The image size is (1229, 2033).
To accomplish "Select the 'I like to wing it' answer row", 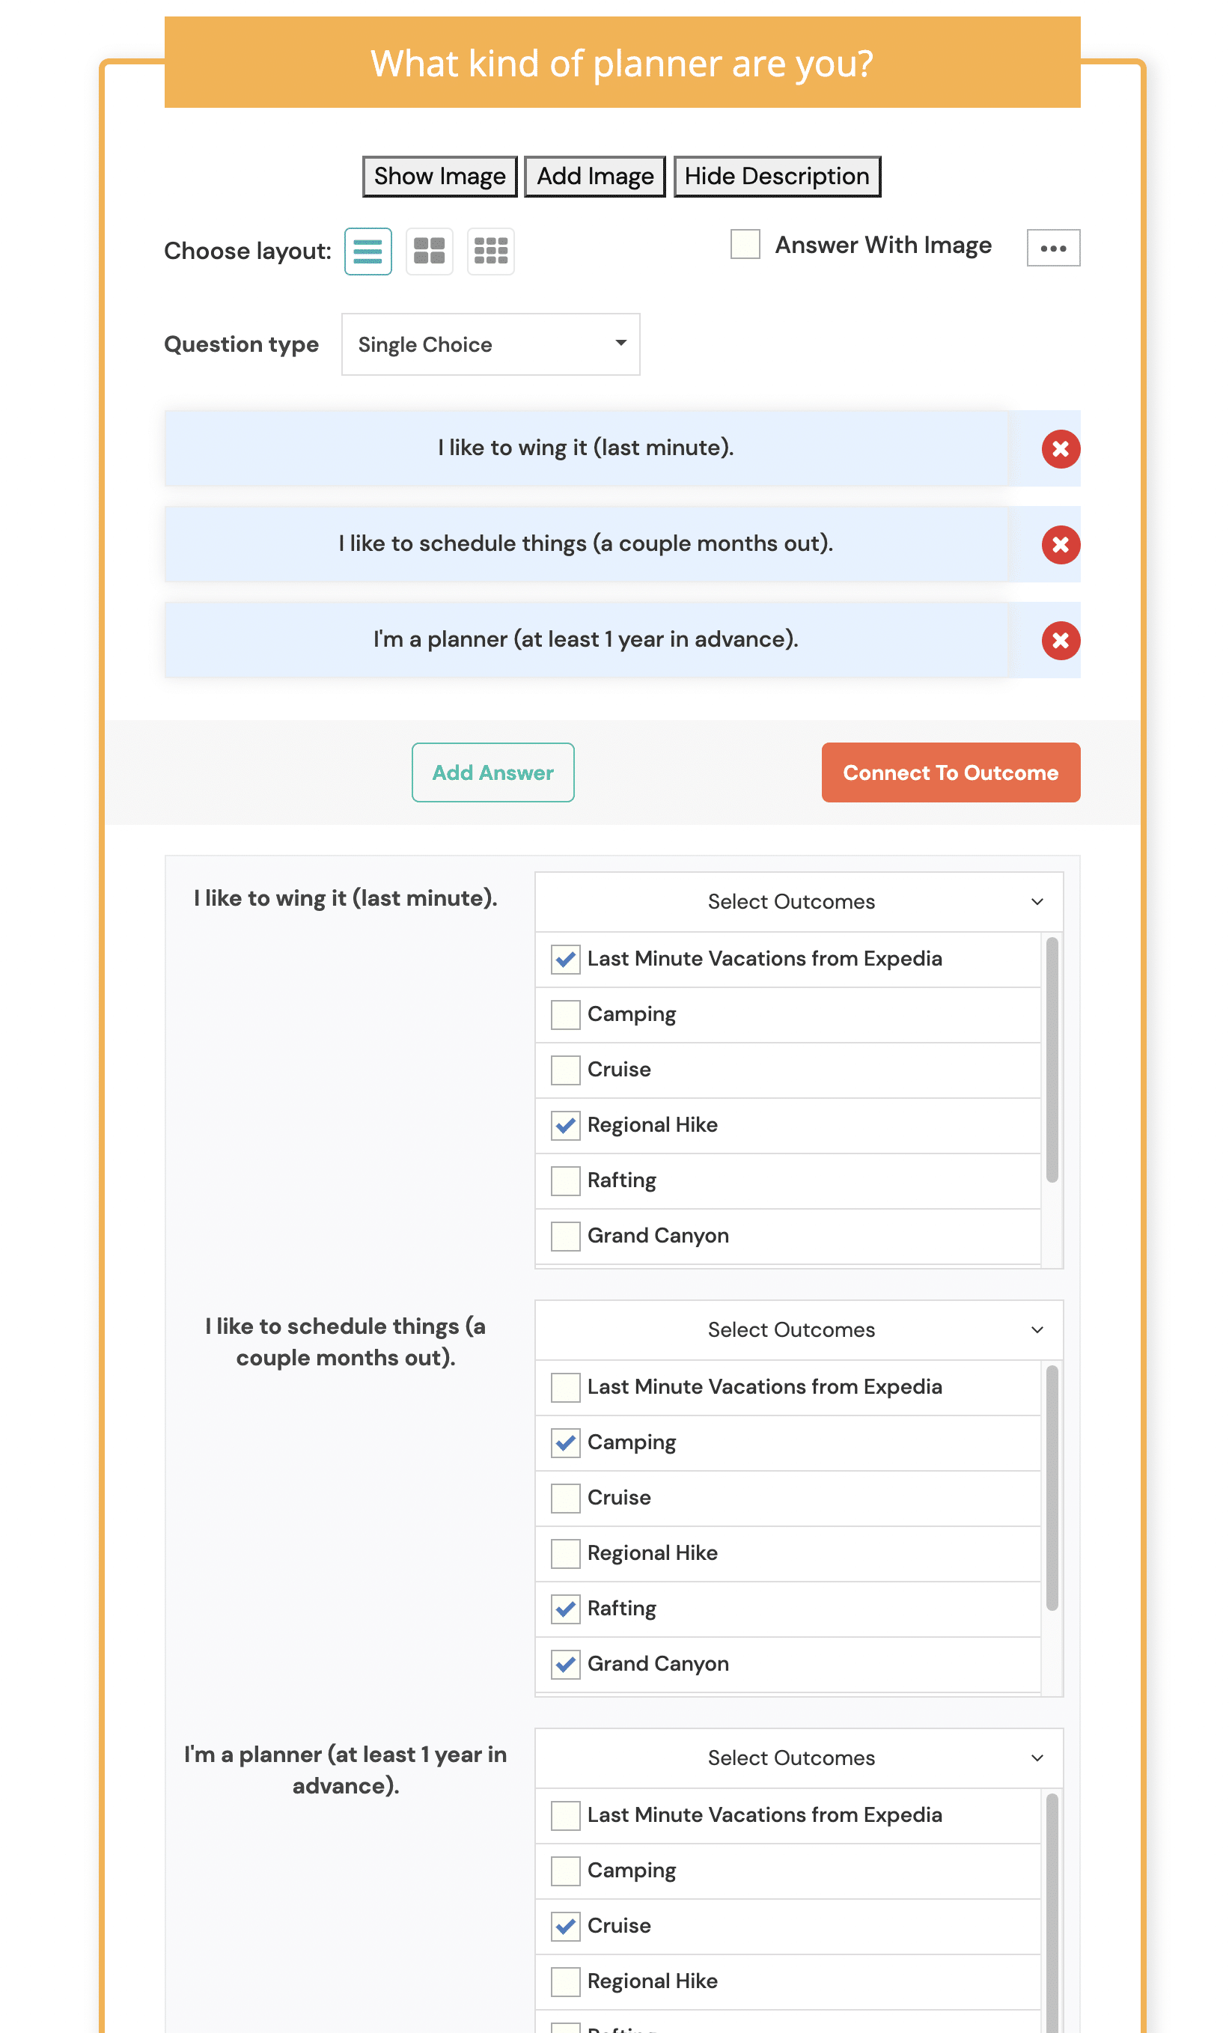I will pyautogui.click(x=585, y=448).
